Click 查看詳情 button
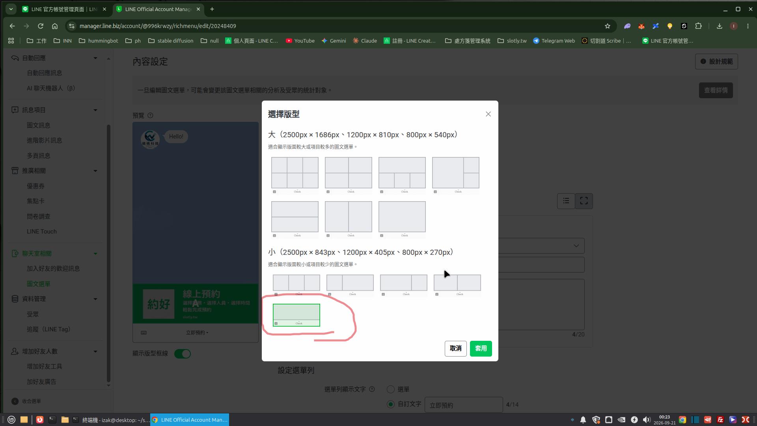This screenshot has width=757, height=426. [x=716, y=90]
